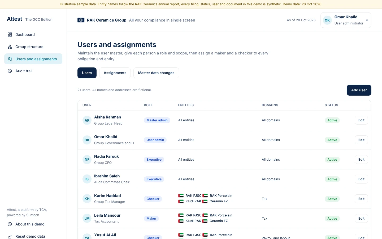Click Karim Haddad's Checker badge
The width and height of the screenshot is (382, 239).
click(x=153, y=199)
